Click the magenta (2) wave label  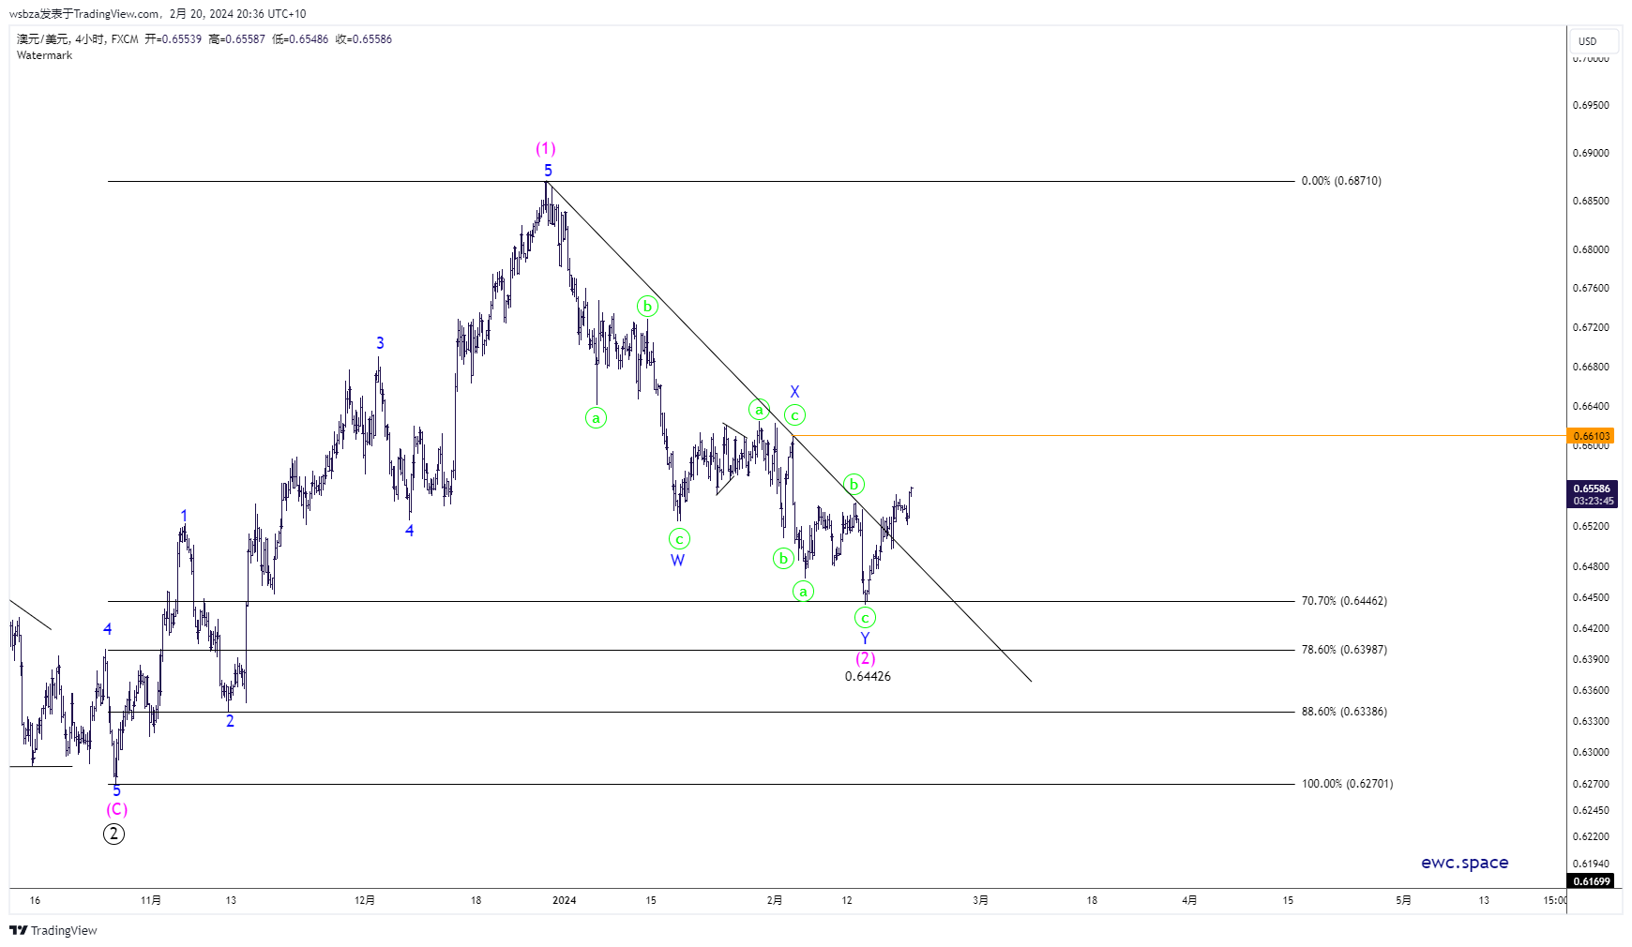click(x=865, y=658)
